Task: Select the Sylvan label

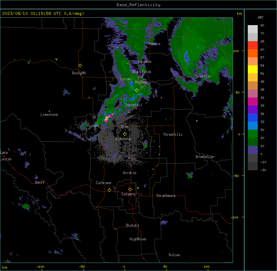Action: (x=125, y=79)
